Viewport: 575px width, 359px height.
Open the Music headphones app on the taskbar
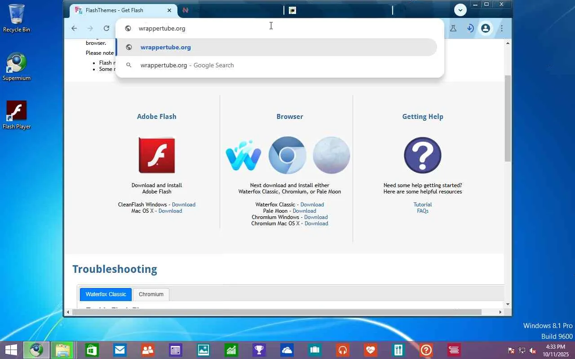point(343,350)
